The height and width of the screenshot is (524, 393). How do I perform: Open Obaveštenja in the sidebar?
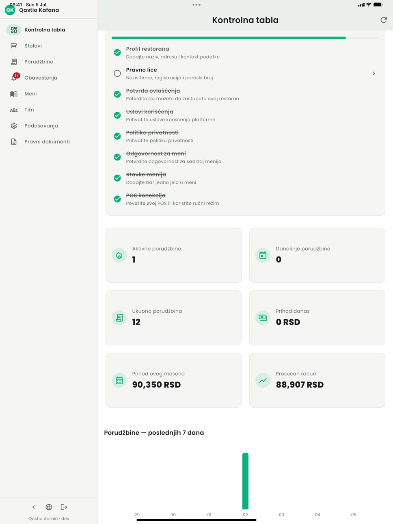point(49,78)
